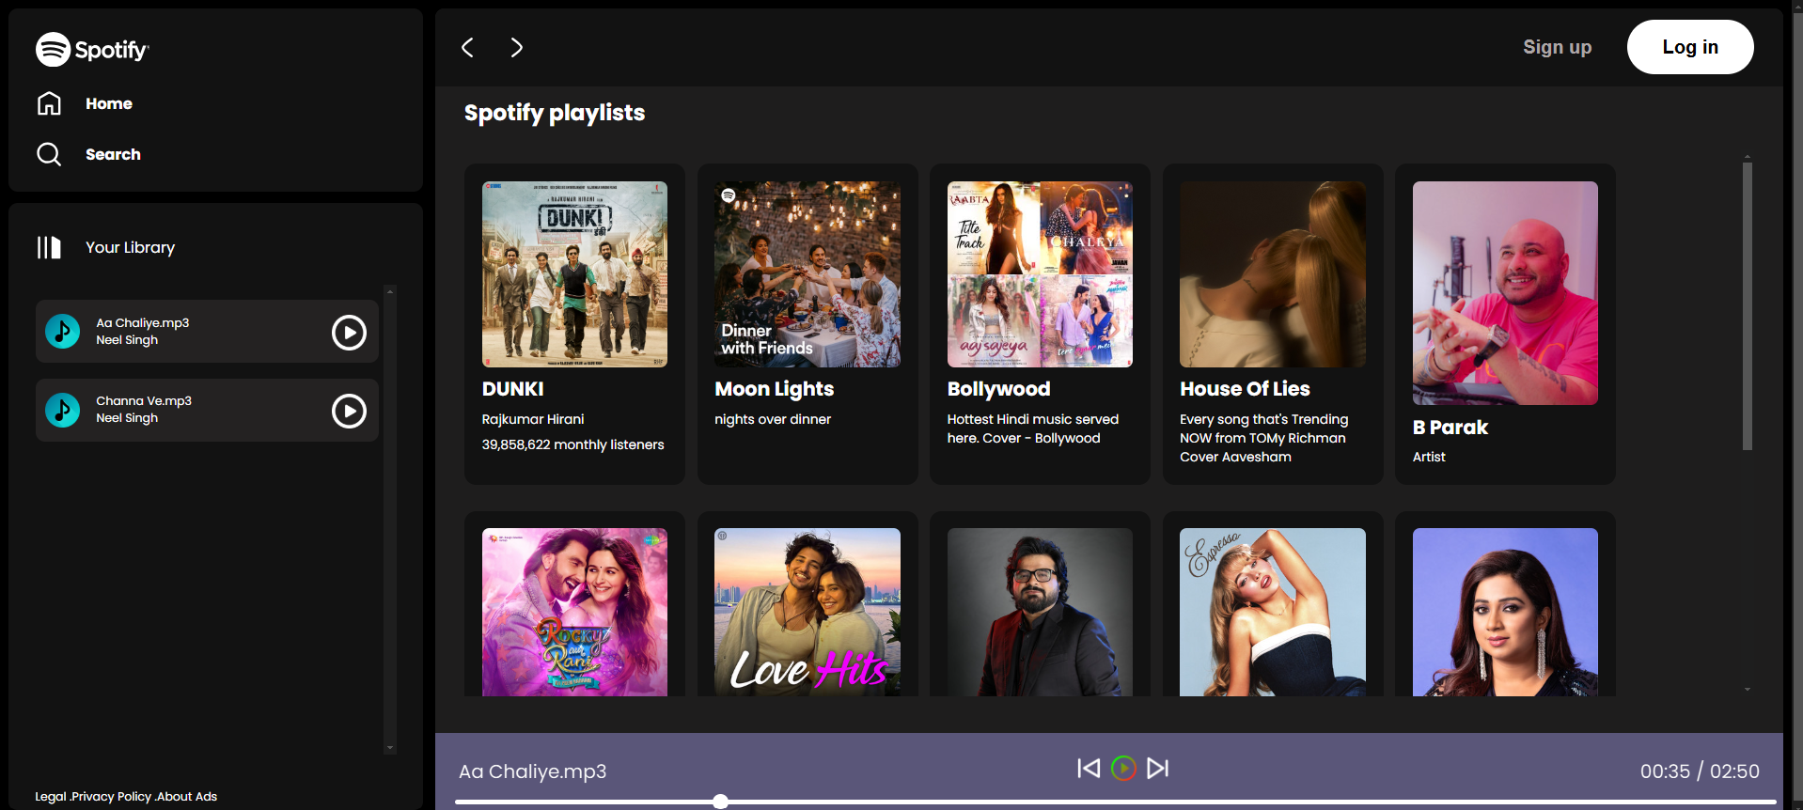Click the Spotify playlists heading
The width and height of the screenshot is (1803, 810).
pos(555,113)
